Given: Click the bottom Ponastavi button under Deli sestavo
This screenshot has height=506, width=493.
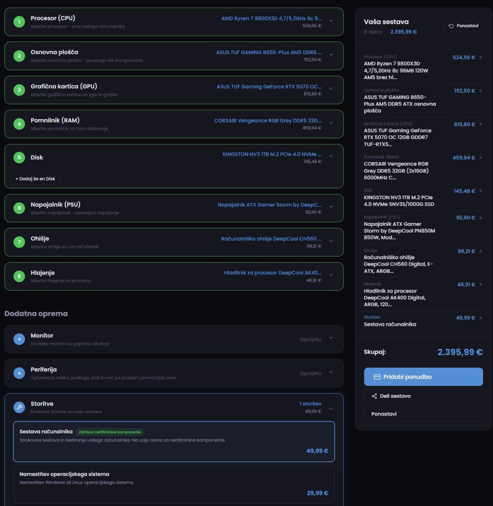Looking at the screenshot, I should tap(423, 414).
